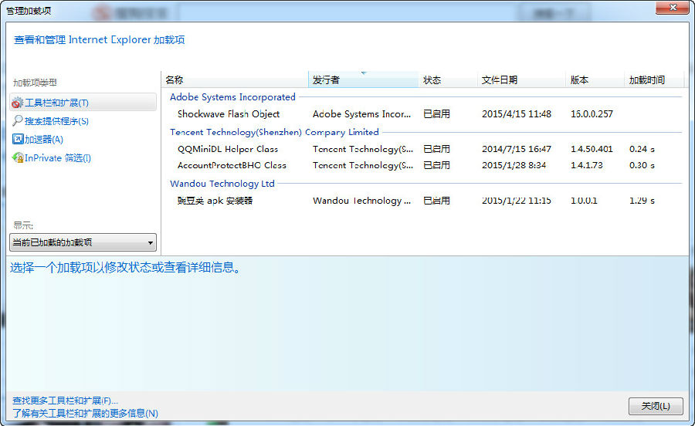Select Shockwave Flash Object add-on
The height and width of the screenshot is (426, 695).
tap(228, 114)
